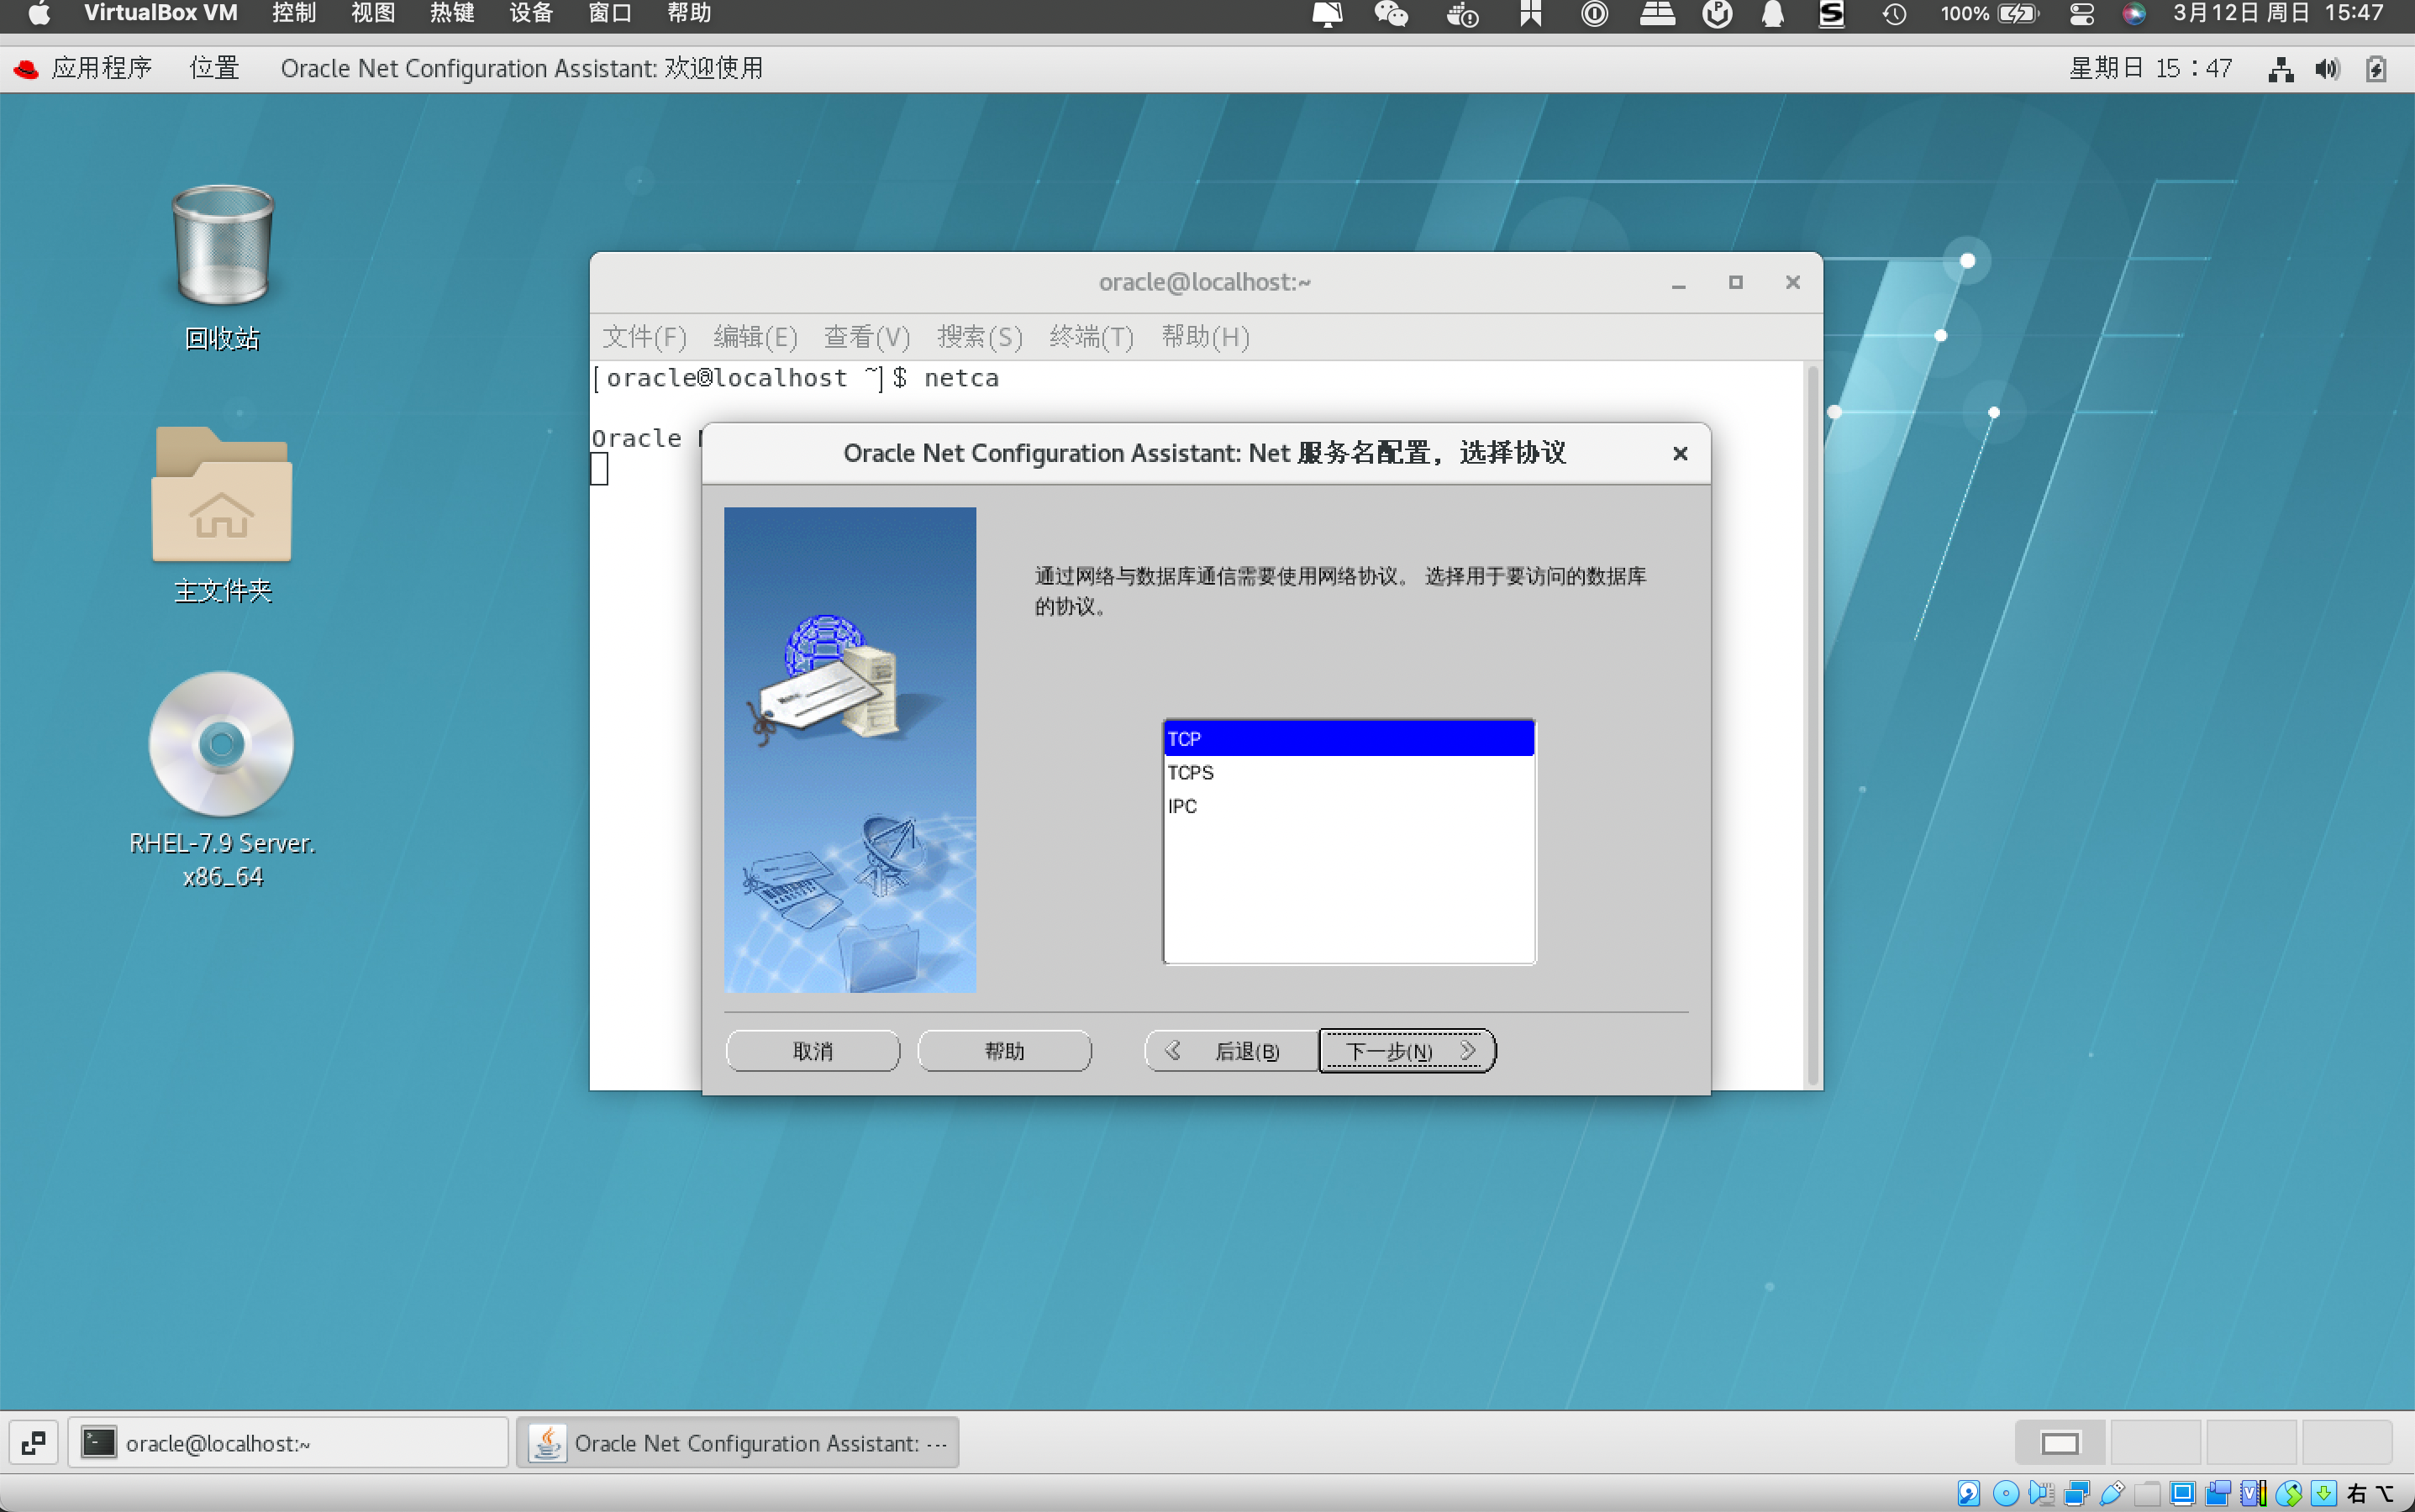Open 查看(V) menu in terminal
Image resolution: width=2415 pixels, height=1512 pixels.
[866, 337]
